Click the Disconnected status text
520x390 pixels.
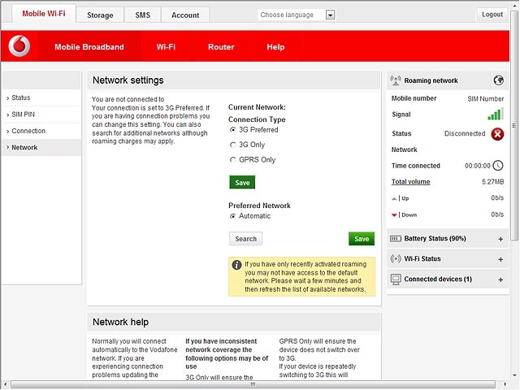(x=464, y=133)
